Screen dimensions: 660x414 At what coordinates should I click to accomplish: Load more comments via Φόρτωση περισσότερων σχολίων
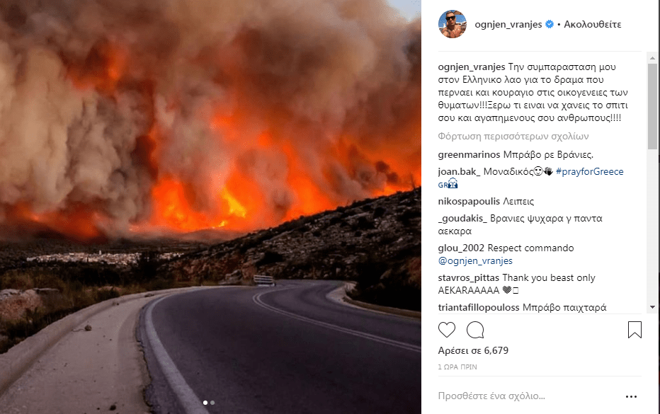click(x=513, y=137)
